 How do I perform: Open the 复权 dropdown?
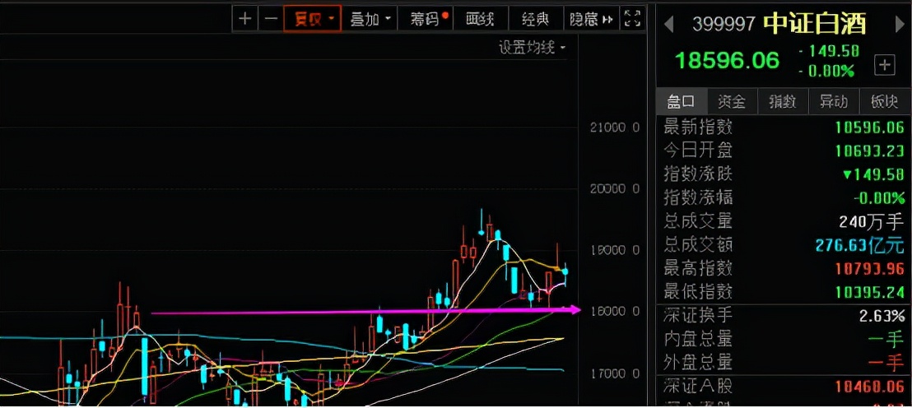(x=312, y=19)
